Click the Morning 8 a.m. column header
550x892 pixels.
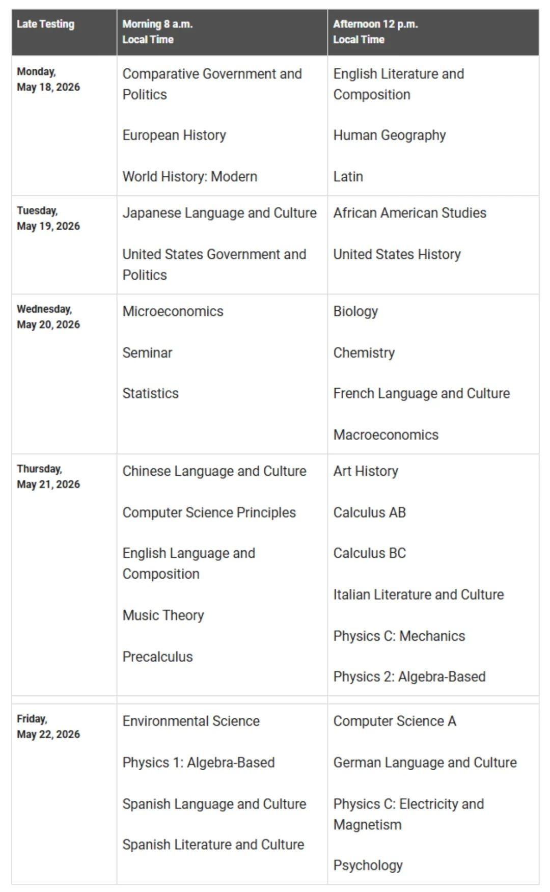pos(157,32)
